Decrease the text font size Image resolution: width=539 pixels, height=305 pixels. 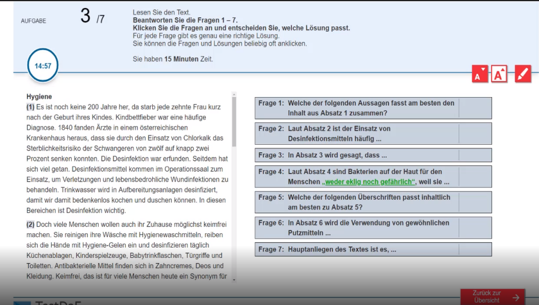(x=480, y=74)
